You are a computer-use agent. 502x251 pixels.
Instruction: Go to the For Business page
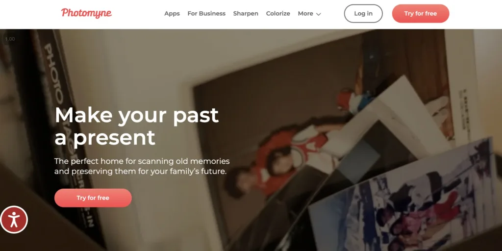(x=206, y=13)
